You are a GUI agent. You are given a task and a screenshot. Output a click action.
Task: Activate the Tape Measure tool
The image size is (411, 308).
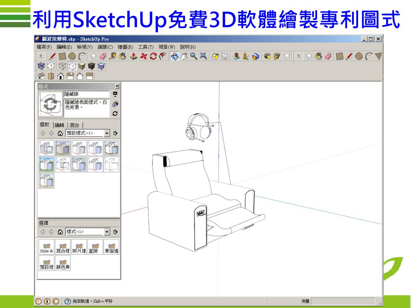113,56
